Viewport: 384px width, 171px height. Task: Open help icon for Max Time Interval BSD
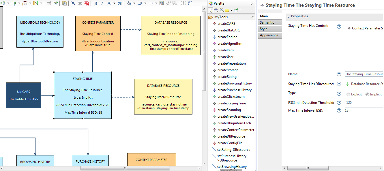339,110
